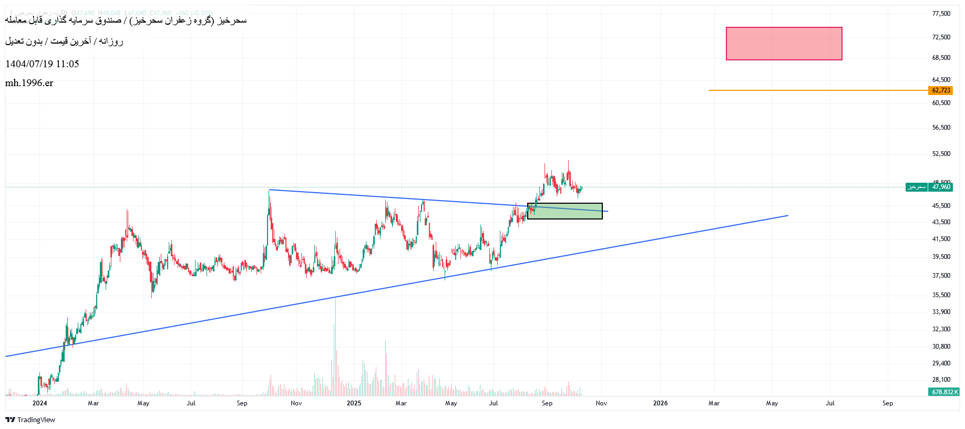Click the mh.1996.er author text

[29, 83]
